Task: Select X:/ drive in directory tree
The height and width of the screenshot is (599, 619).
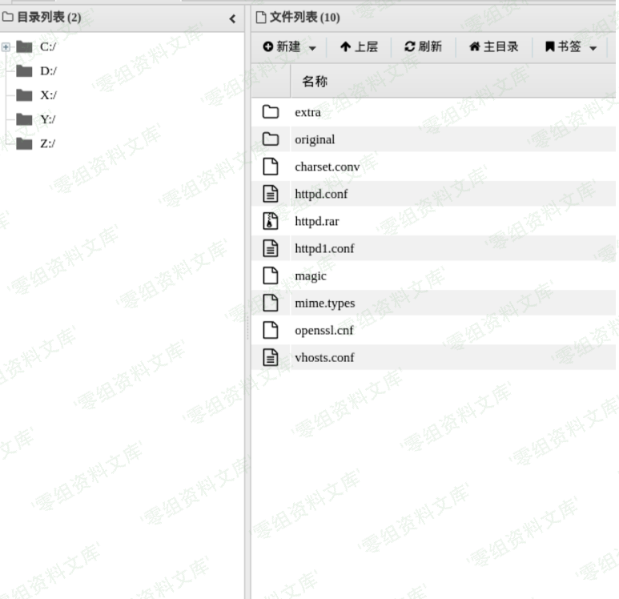Action: click(x=48, y=95)
